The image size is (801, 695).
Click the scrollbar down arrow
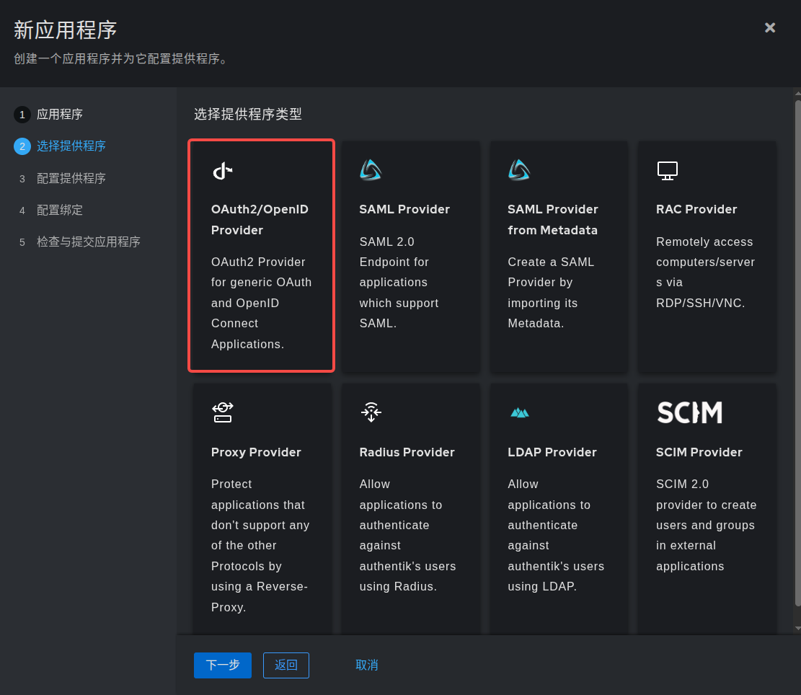(x=797, y=628)
